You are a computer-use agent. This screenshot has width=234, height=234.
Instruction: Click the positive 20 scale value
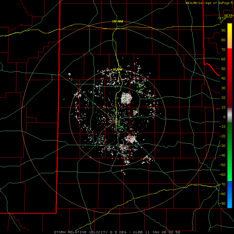pos(223,98)
